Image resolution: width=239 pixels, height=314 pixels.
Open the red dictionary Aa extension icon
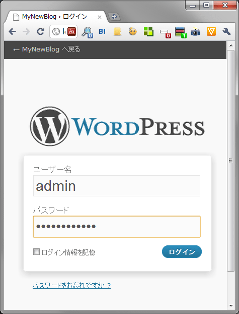coord(71,32)
